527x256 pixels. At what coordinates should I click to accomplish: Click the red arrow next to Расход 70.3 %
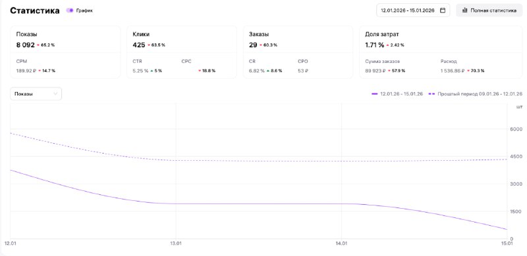(x=468, y=71)
